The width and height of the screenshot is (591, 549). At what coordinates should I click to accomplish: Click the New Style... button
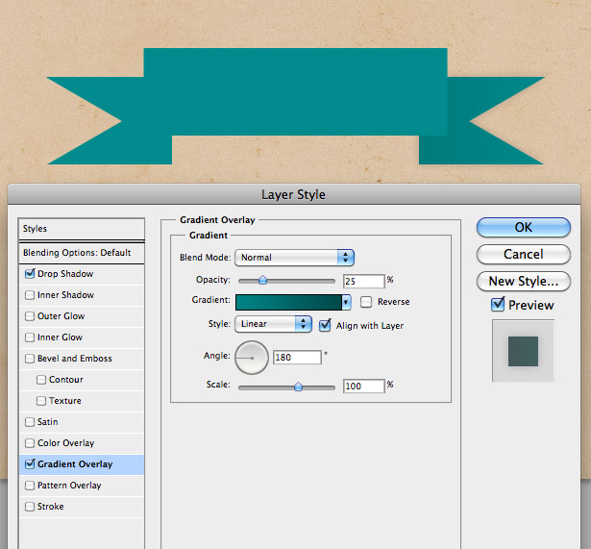pos(524,282)
